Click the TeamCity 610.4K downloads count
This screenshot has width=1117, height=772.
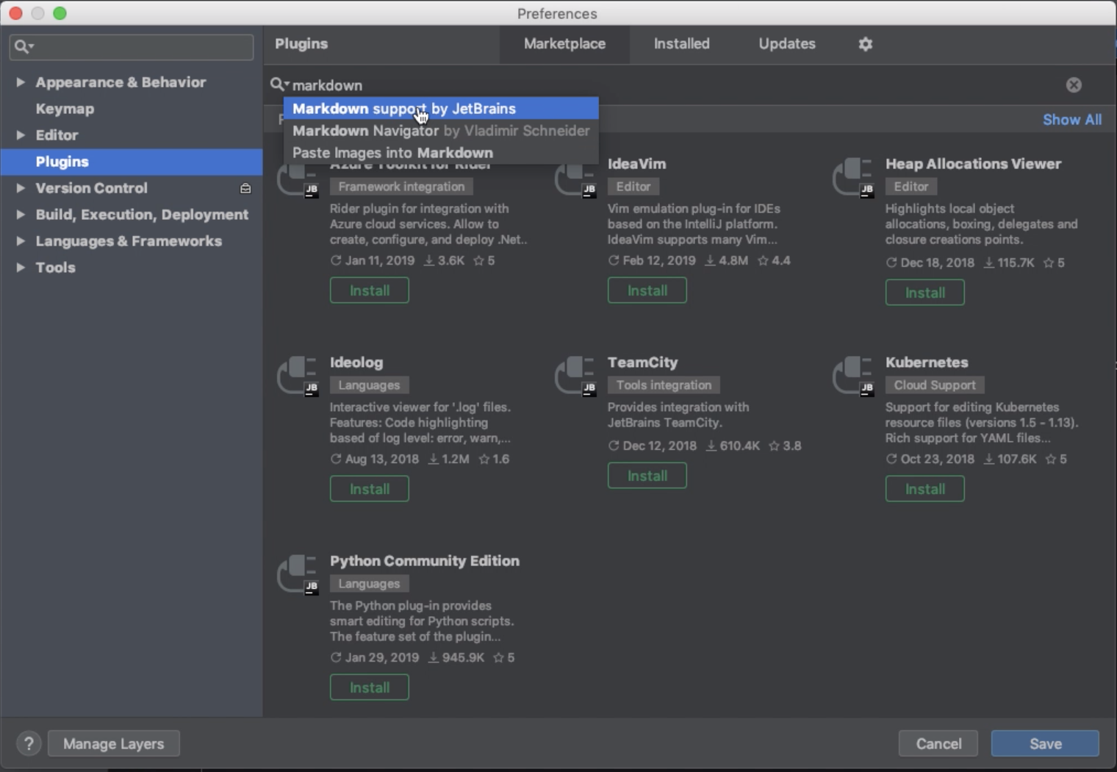click(x=733, y=446)
